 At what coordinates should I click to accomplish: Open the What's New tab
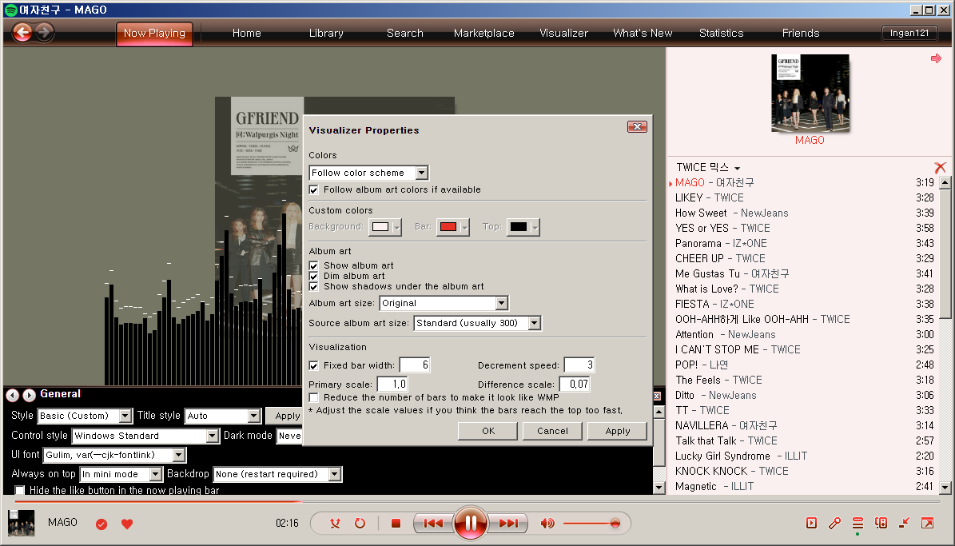(x=643, y=34)
